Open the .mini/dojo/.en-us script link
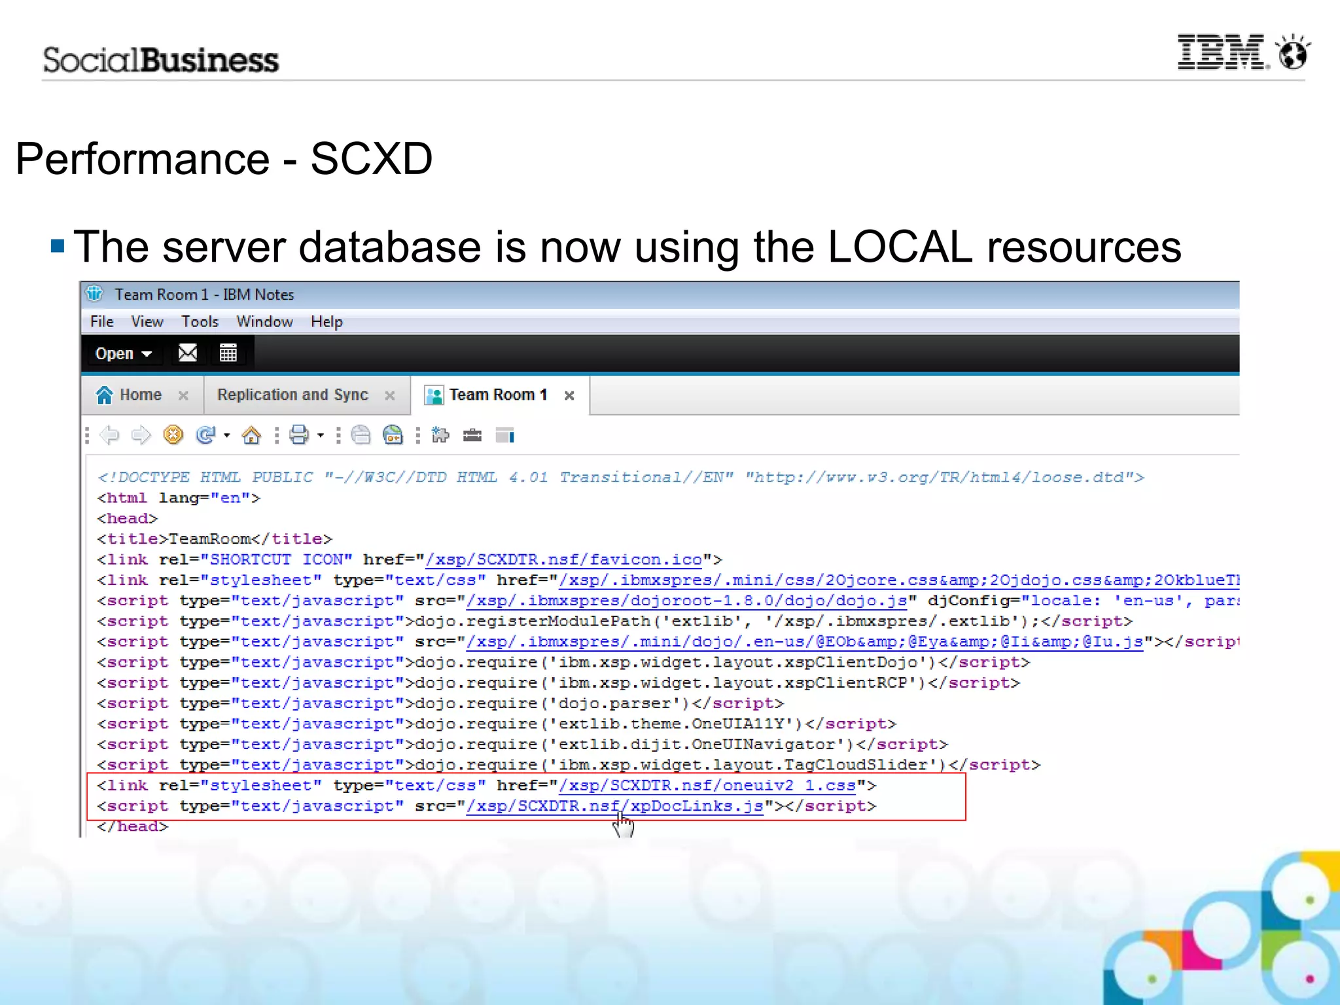Viewport: 1340px width, 1005px height. click(x=805, y=642)
